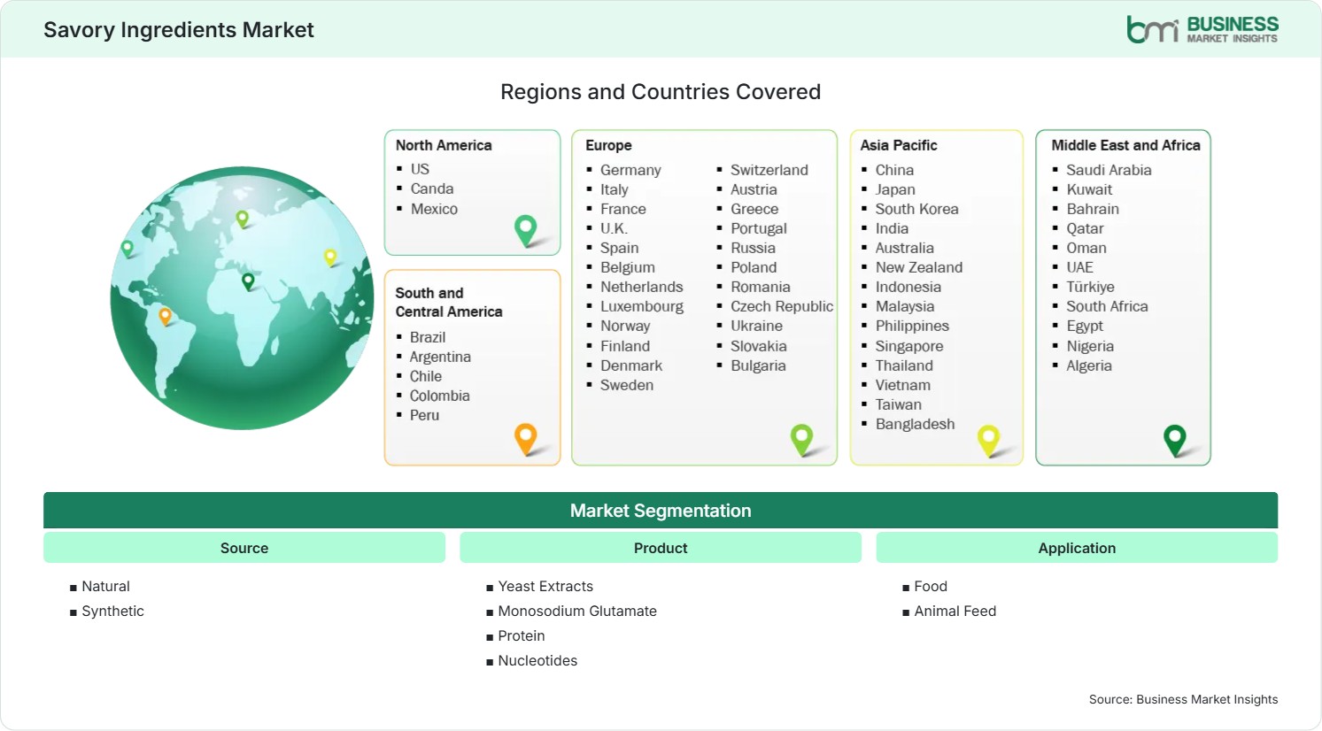Click the Asia Pacific heading

[x=899, y=145]
